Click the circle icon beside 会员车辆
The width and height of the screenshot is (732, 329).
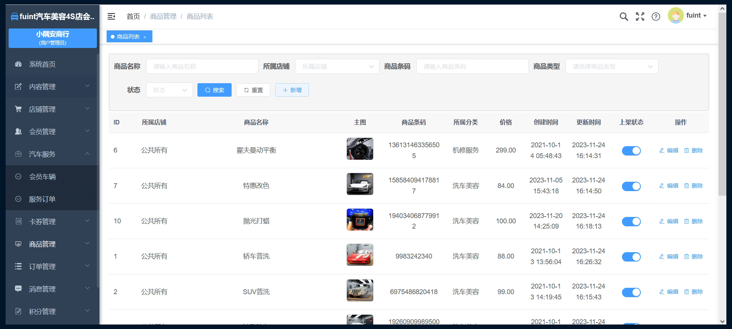tap(18, 176)
